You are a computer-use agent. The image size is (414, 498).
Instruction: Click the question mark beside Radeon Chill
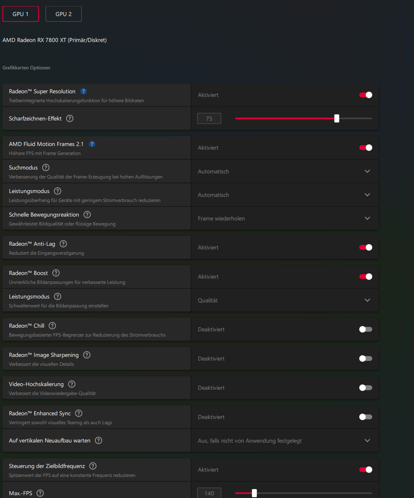click(x=52, y=326)
